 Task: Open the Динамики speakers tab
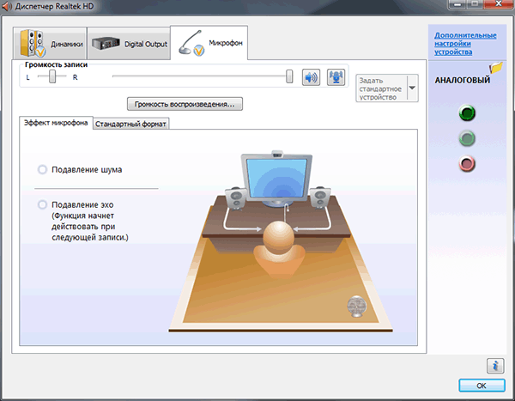50,44
